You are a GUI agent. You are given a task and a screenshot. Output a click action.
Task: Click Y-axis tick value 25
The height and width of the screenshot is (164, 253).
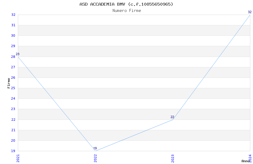coord(13,88)
